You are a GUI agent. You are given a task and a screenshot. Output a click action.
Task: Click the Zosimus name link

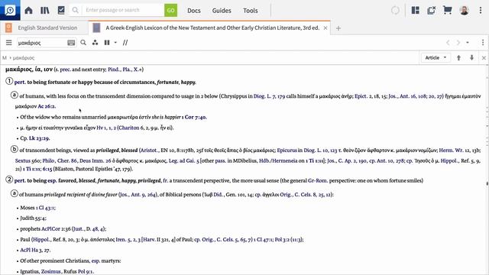click(51, 272)
